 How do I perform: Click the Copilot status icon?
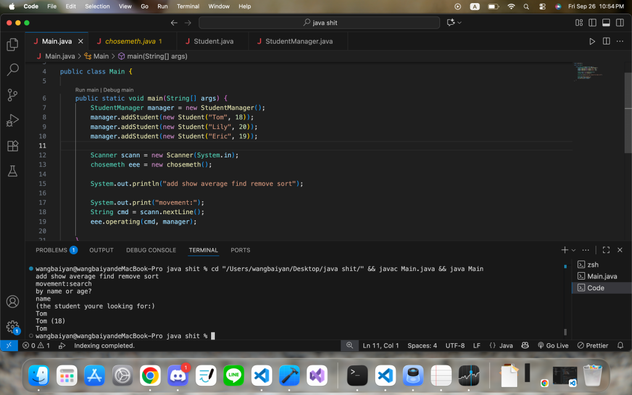click(x=525, y=346)
